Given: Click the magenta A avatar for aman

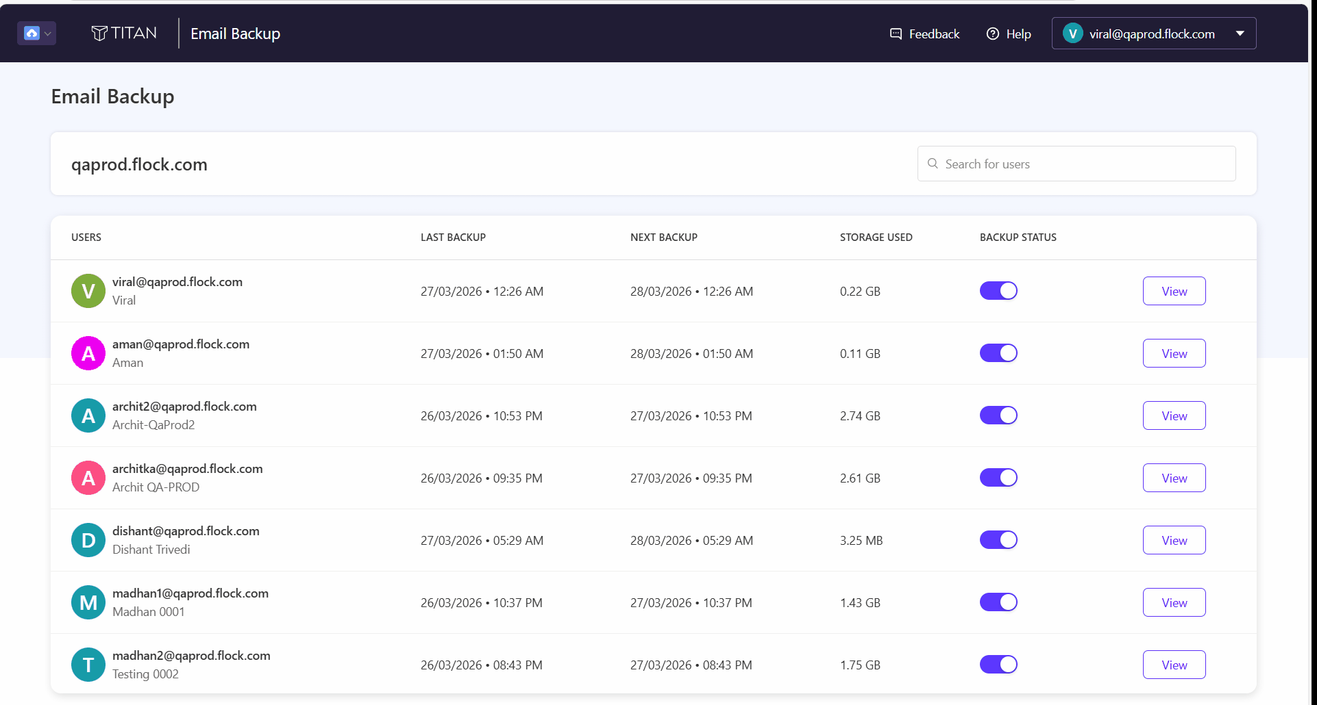Looking at the screenshot, I should click(x=88, y=353).
